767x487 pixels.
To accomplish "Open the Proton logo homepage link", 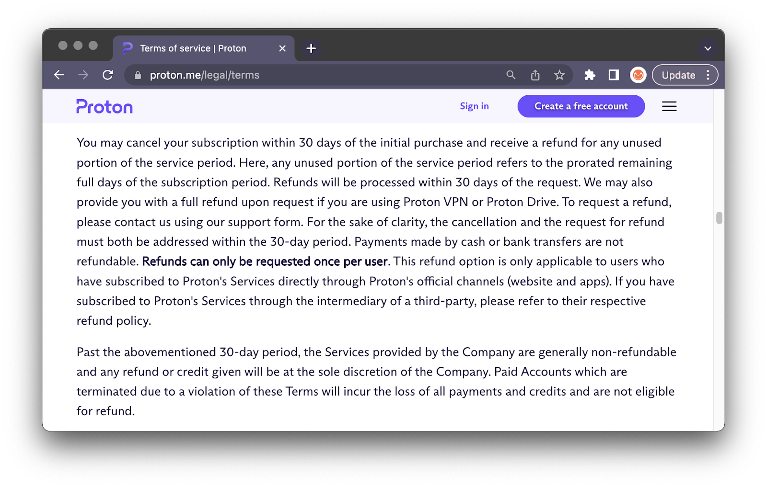I will tap(105, 106).
